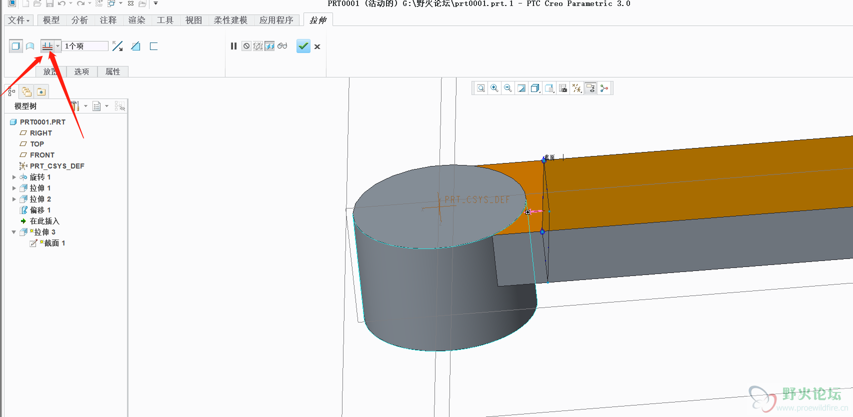Screen dimensions: 853x417
Task: Select the no preview mode icon
Action: coord(246,46)
